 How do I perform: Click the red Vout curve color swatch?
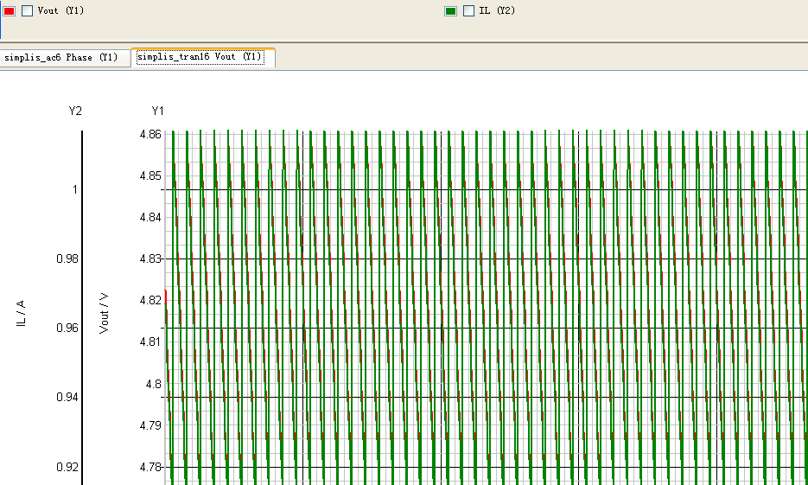click(x=10, y=11)
